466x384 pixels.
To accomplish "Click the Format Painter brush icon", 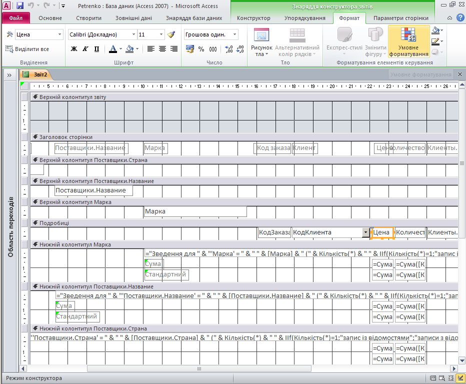I will pos(171,35).
